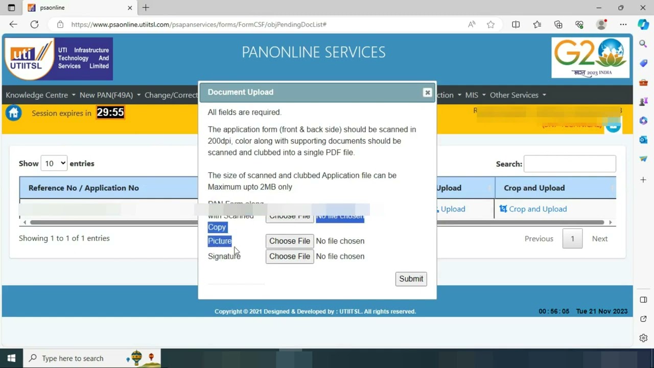This screenshot has width=654, height=368.
Task: Open link in new window sidebar icon
Action: (x=643, y=319)
